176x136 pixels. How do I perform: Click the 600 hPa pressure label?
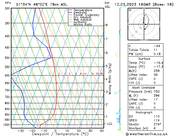8,75
